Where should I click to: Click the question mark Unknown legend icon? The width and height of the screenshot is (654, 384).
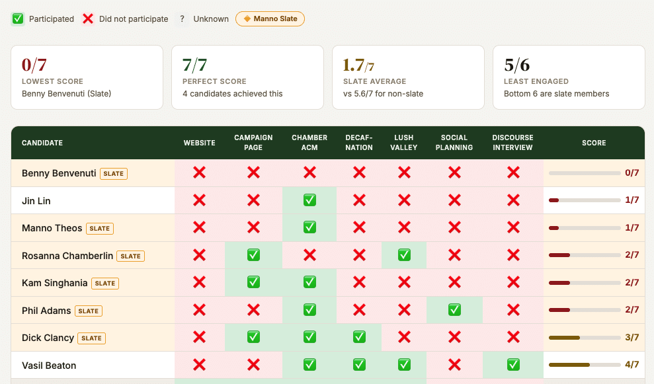click(182, 19)
